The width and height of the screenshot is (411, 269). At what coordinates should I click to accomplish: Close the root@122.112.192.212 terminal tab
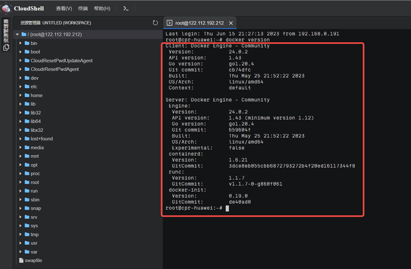[x=231, y=23]
